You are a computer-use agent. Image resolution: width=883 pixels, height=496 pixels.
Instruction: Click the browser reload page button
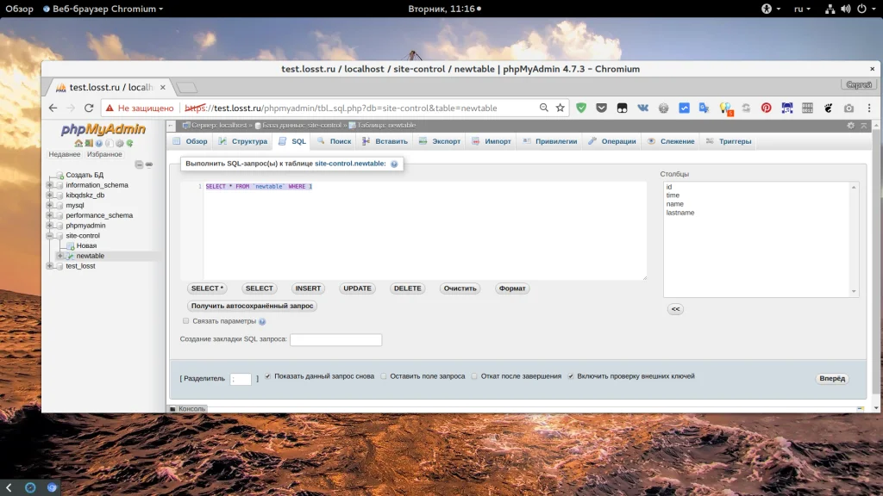89,108
